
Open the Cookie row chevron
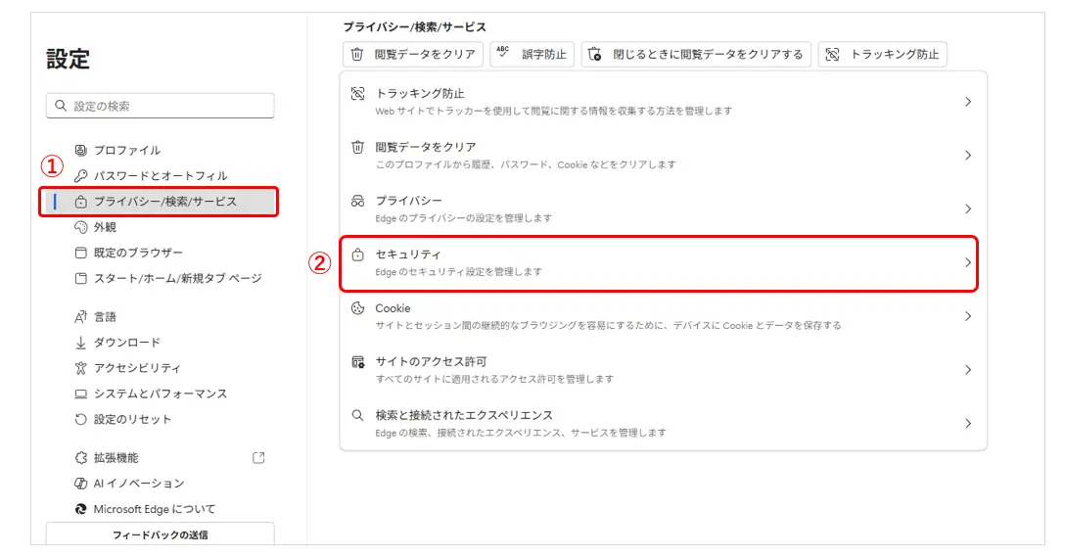pos(967,316)
